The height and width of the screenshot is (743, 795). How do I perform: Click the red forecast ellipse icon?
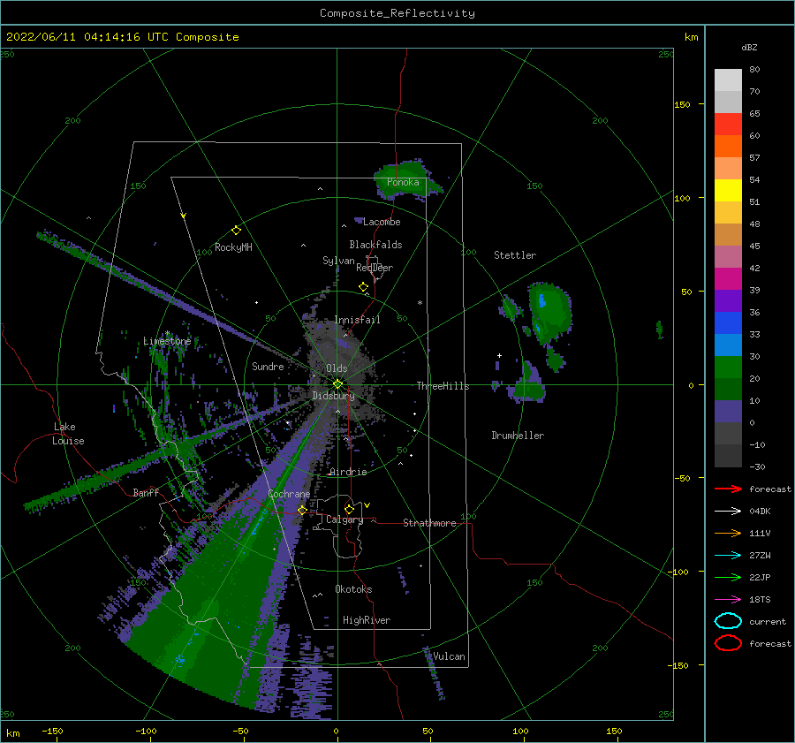click(728, 643)
